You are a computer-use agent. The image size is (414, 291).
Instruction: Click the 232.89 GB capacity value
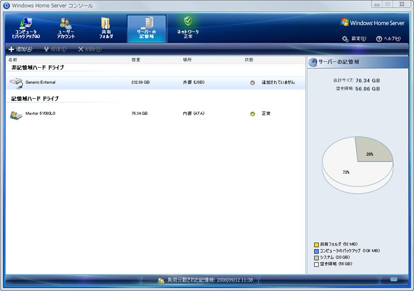[140, 82]
